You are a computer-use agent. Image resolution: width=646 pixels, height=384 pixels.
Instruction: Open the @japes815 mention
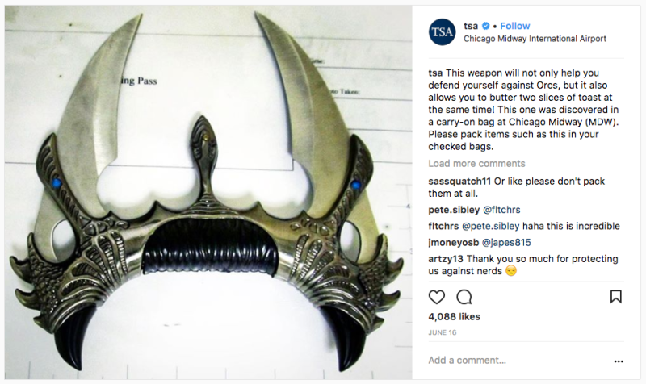coord(506,242)
